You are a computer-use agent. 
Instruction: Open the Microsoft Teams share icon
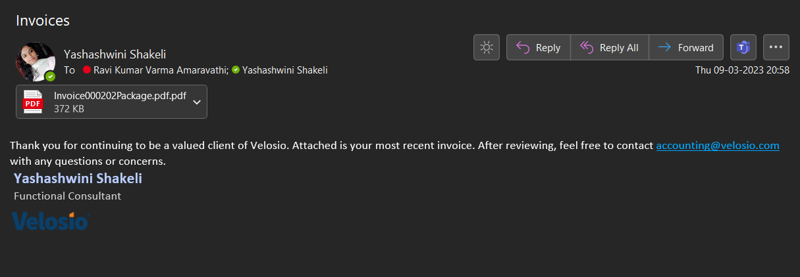[743, 47]
